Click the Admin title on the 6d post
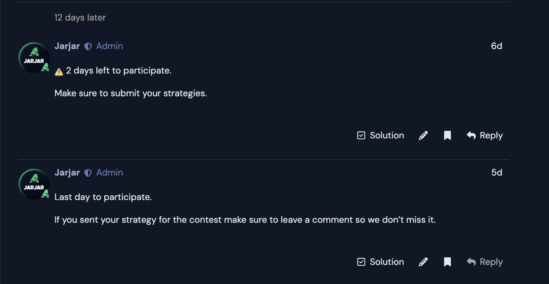Screen dimensions: 549x284 click(110, 46)
